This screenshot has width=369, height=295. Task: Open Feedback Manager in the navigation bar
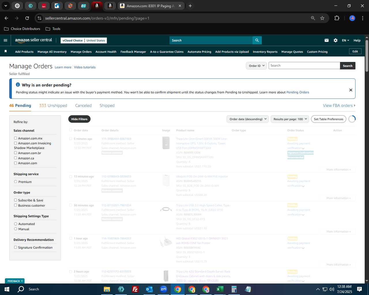[133, 52]
